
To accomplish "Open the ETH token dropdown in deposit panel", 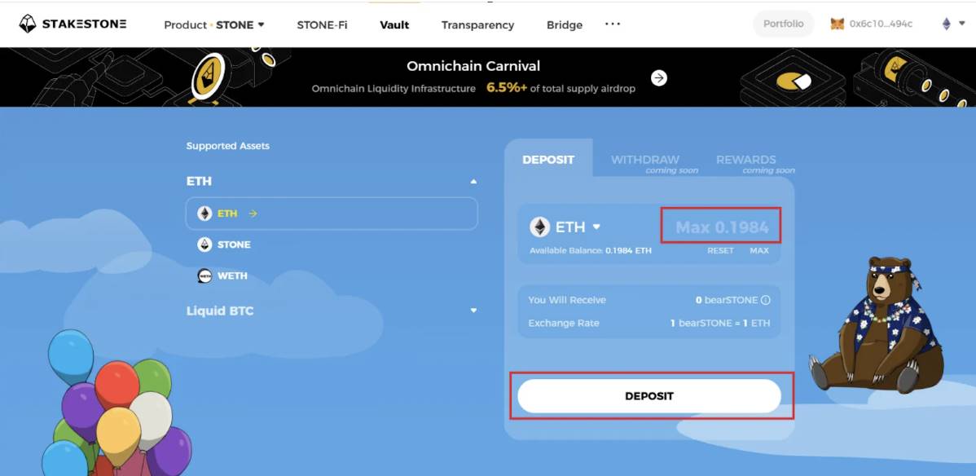I will coord(596,227).
